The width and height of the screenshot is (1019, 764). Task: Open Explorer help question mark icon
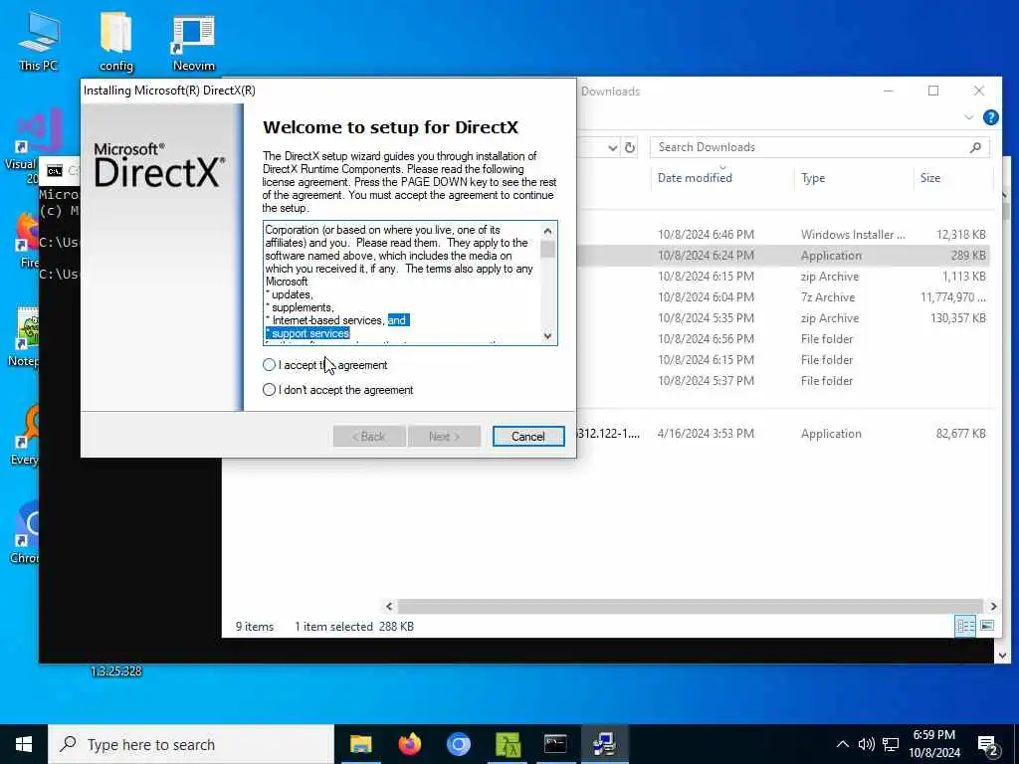pos(990,117)
